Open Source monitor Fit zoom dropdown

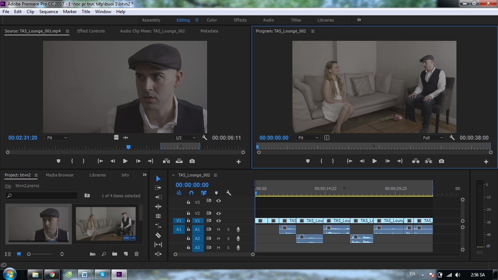click(x=57, y=138)
